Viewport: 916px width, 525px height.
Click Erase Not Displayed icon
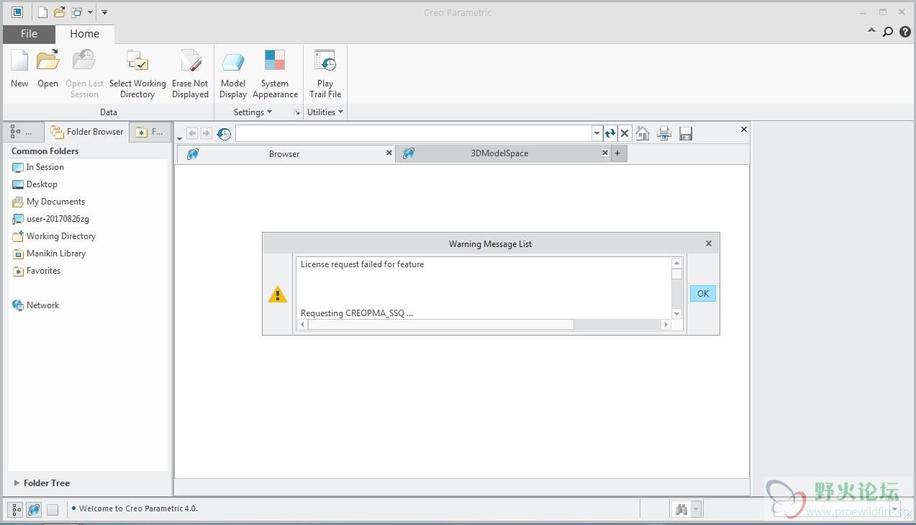pos(190,73)
